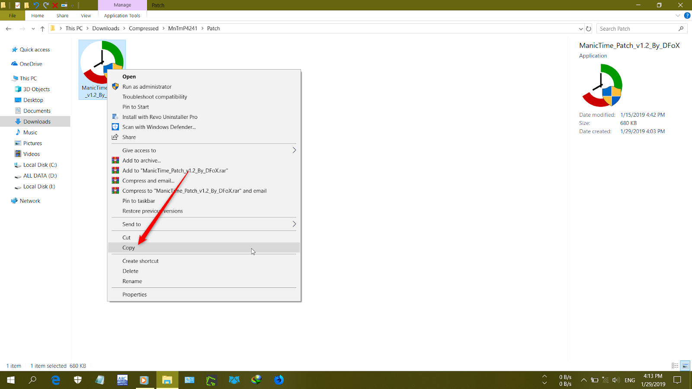The image size is (692, 389).
Task: Open Internet Download Manager taskbar icon
Action: 256,380
